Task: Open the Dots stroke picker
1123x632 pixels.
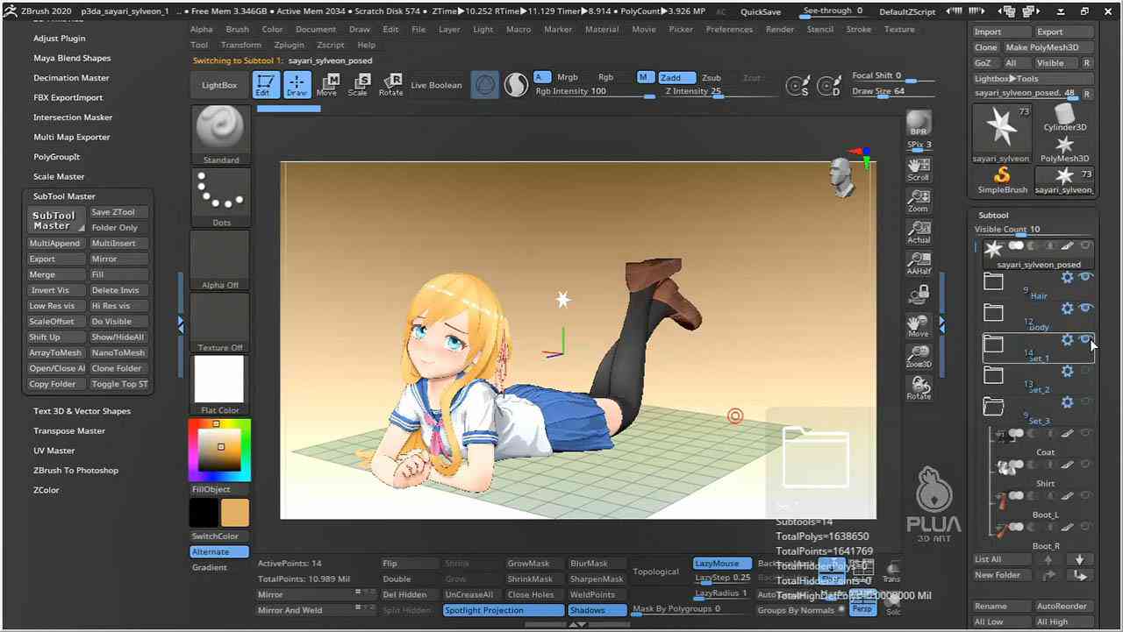Action: 220,198
